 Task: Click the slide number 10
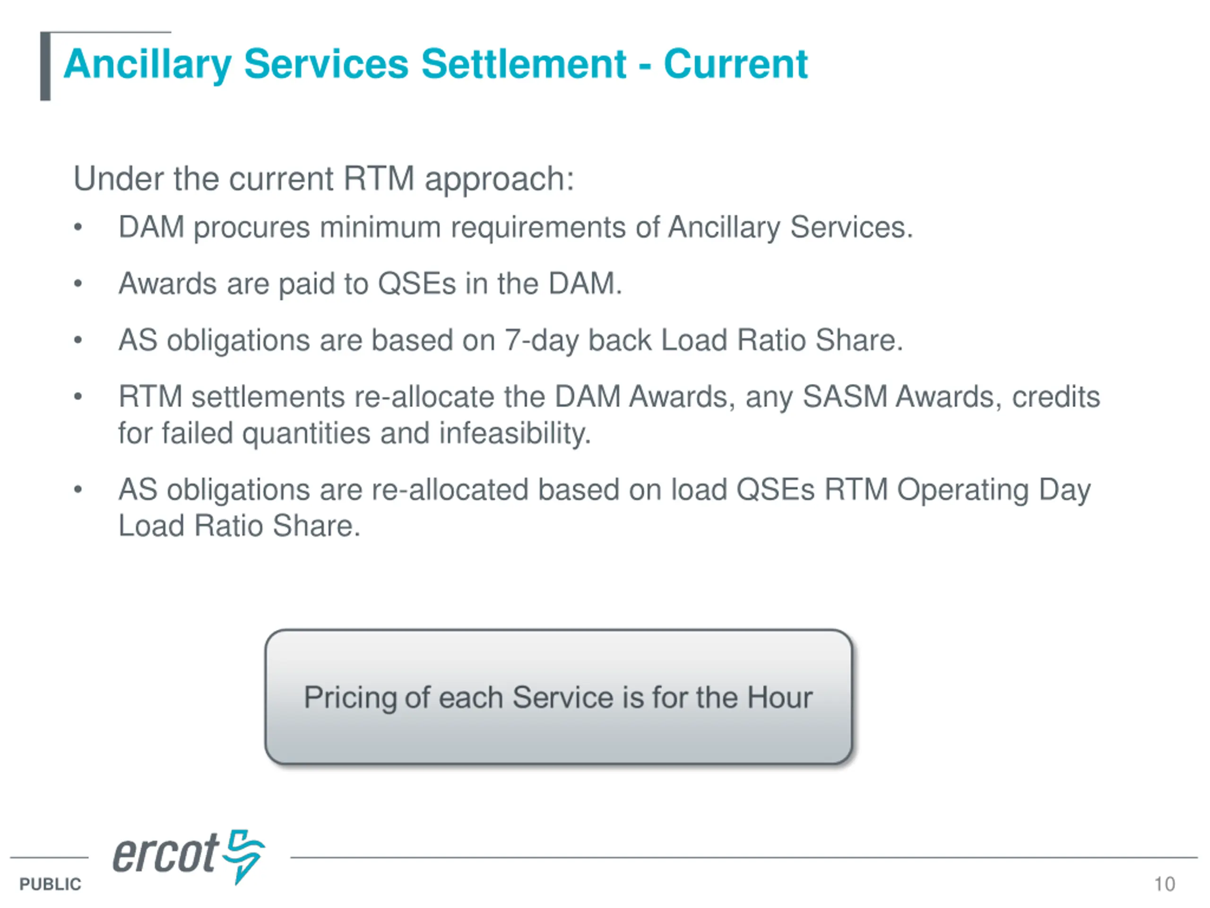(x=1164, y=884)
